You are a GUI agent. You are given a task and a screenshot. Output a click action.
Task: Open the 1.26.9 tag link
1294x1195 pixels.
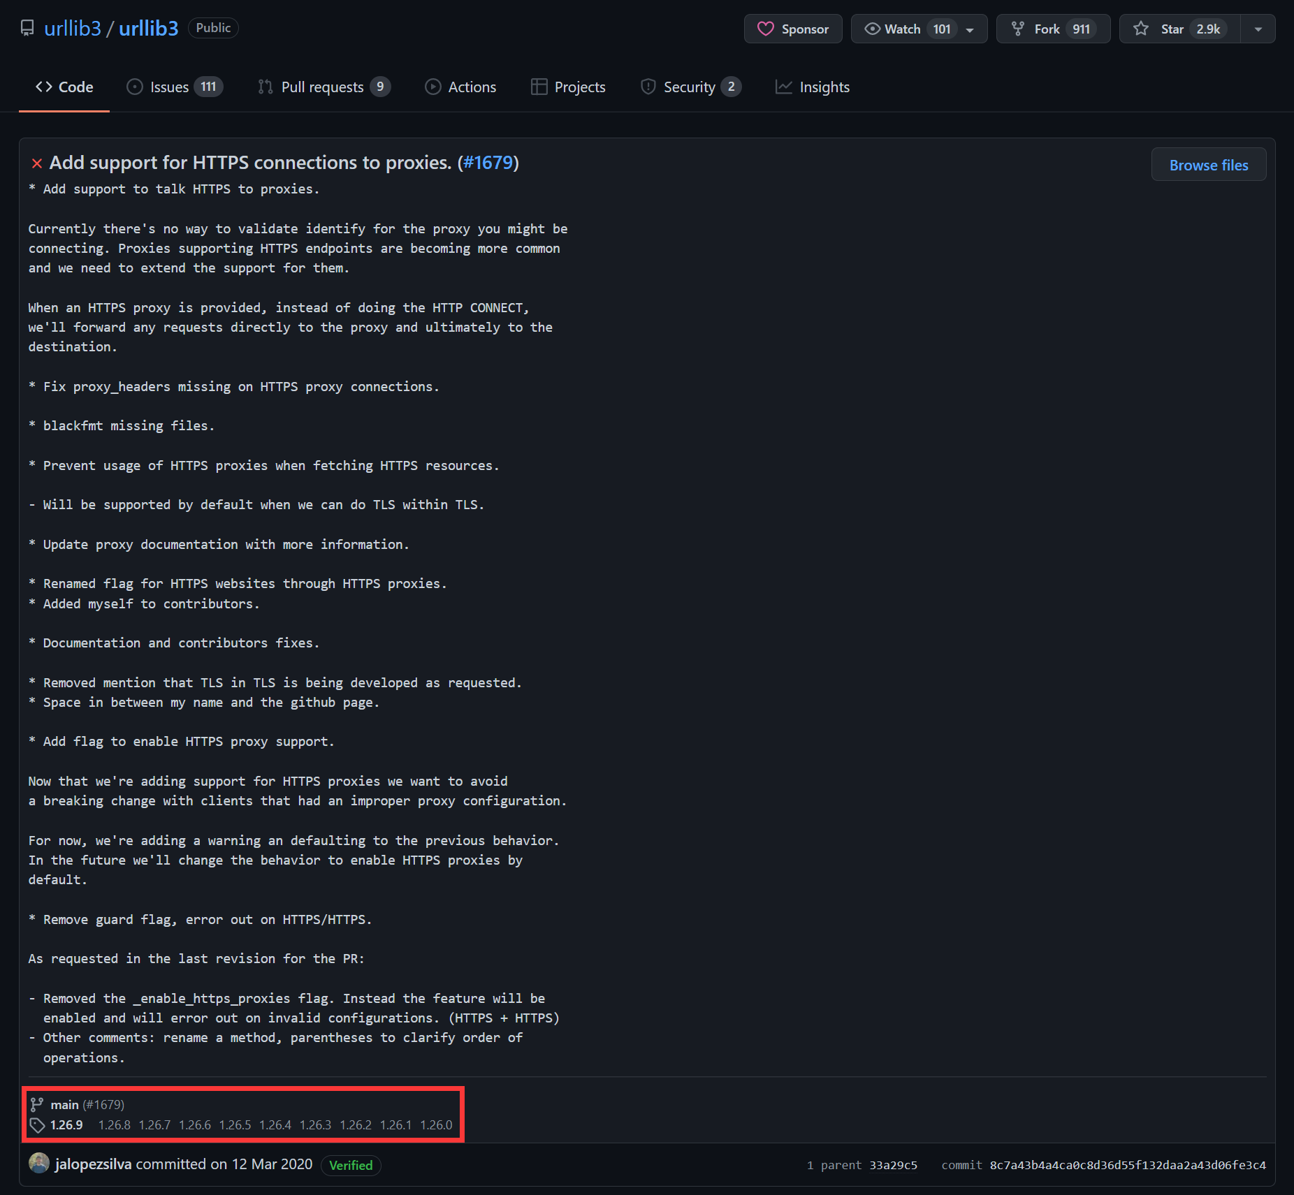pyautogui.click(x=66, y=1125)
